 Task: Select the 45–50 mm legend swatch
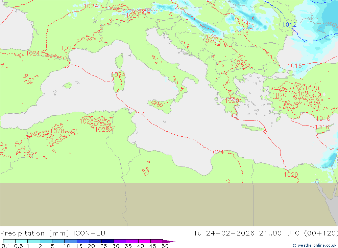(157, 241)
